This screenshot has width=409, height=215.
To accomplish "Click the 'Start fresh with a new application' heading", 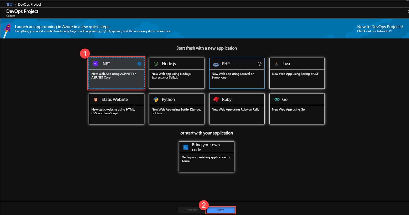I will click(x=207, y=48).
